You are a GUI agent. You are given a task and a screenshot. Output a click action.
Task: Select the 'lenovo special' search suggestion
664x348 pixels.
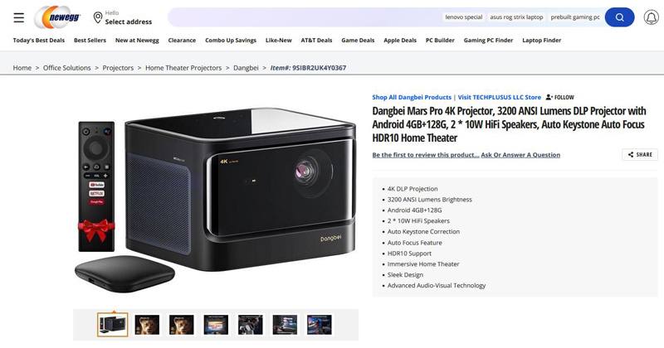464,17
